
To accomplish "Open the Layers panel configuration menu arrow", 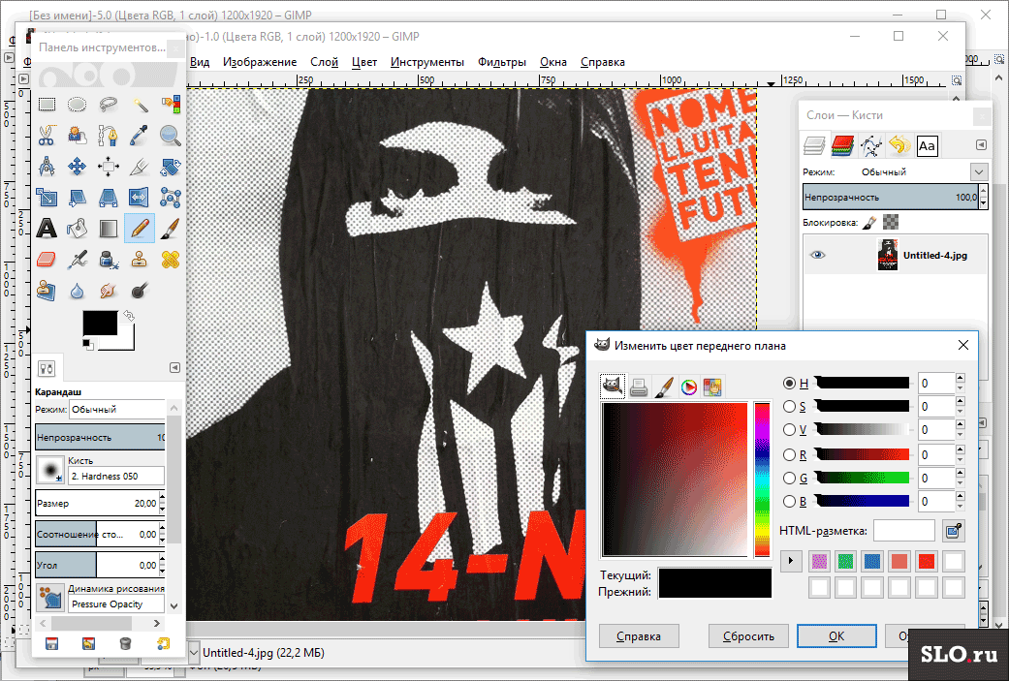I will (x=981, y=145).
